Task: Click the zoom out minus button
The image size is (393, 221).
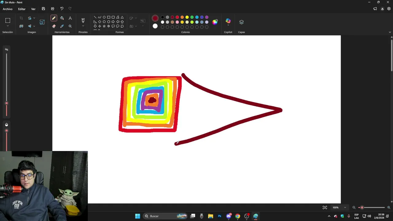Action: [x=354, y=207]
